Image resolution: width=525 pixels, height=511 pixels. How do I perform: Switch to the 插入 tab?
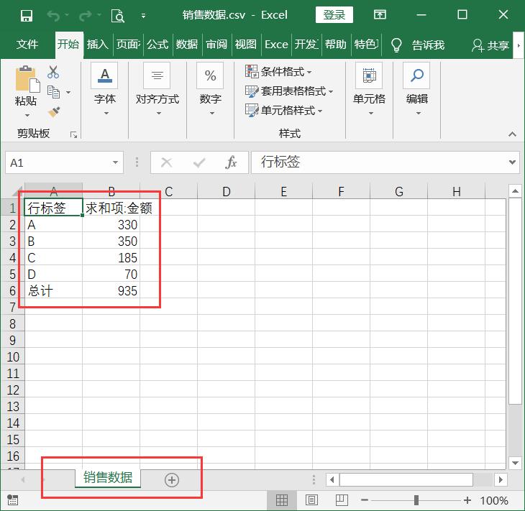98,45
